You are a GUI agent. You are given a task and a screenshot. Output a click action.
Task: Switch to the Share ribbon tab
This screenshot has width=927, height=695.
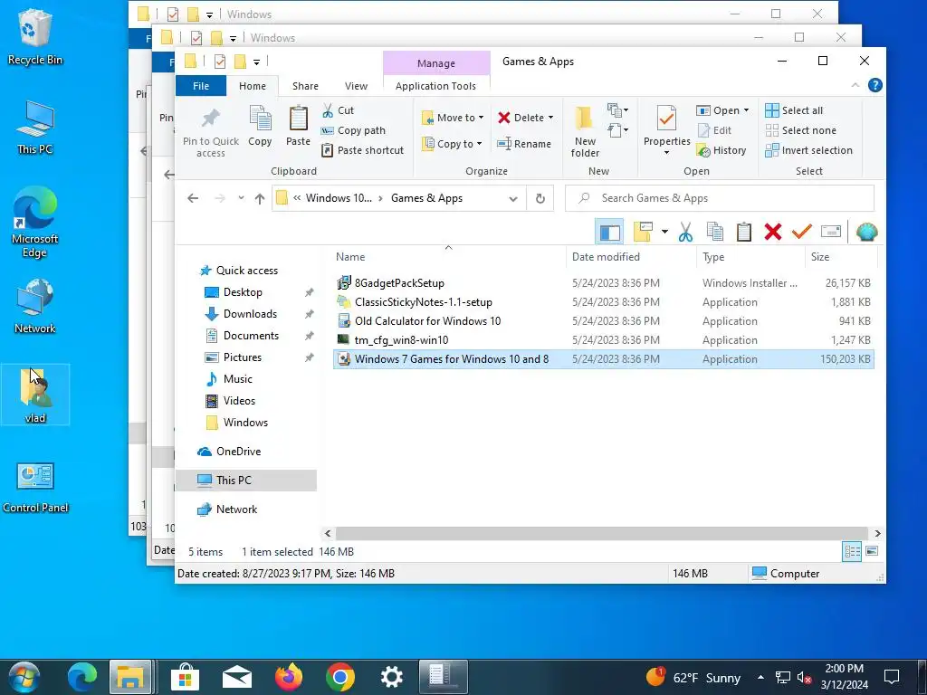pyautogui.click(x=305, y=86)
